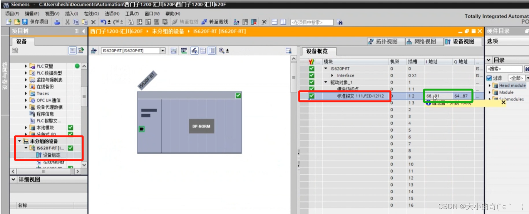This screenshot has width=529, height=214.
Task: Click the 模块访问点 row
Action: click(x=348, y=89)
